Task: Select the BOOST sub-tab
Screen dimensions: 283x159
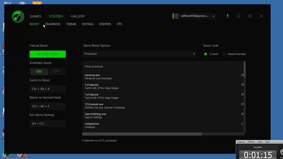Action: point(34,24)
